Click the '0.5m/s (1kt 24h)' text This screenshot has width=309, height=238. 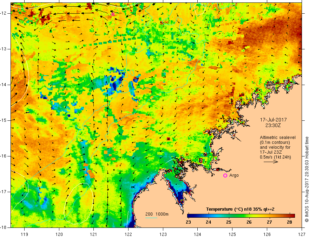(x=275, y=157)
